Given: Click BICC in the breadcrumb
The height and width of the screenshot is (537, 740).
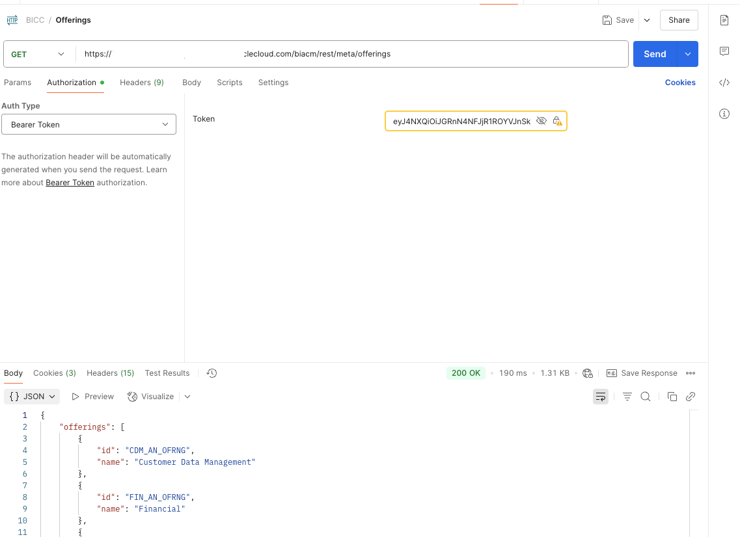Looking at the screenshot, I should [35, 20].
